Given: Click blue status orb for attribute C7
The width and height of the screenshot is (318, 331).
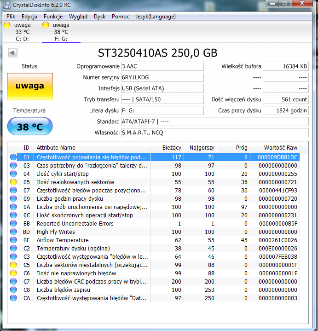Looking at the screenshot, I should [13, 281].
